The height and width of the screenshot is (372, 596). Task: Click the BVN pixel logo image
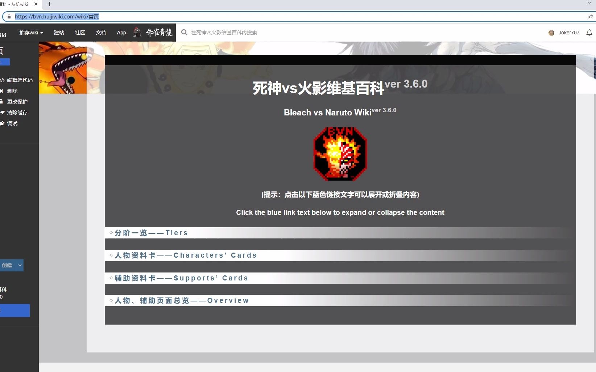340,153
